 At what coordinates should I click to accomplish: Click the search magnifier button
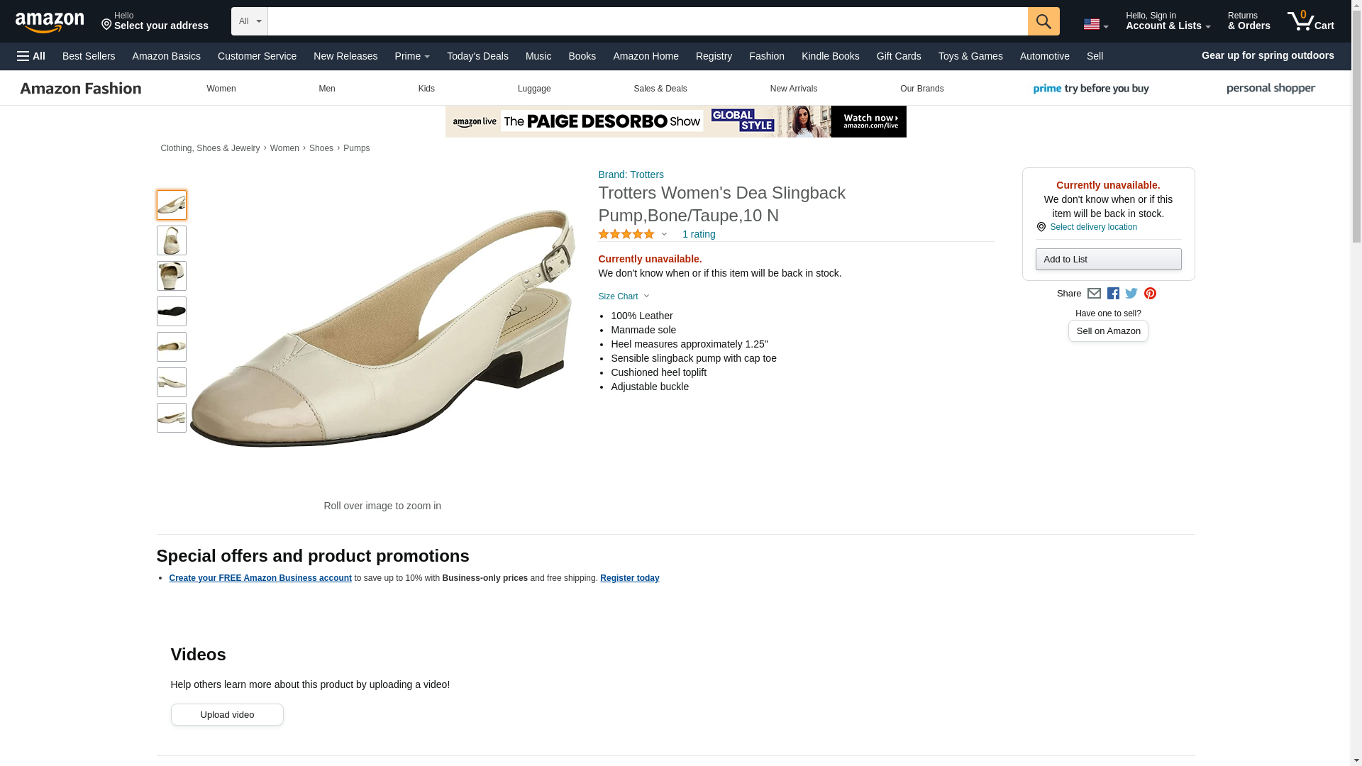click(x=1043, y=21)
